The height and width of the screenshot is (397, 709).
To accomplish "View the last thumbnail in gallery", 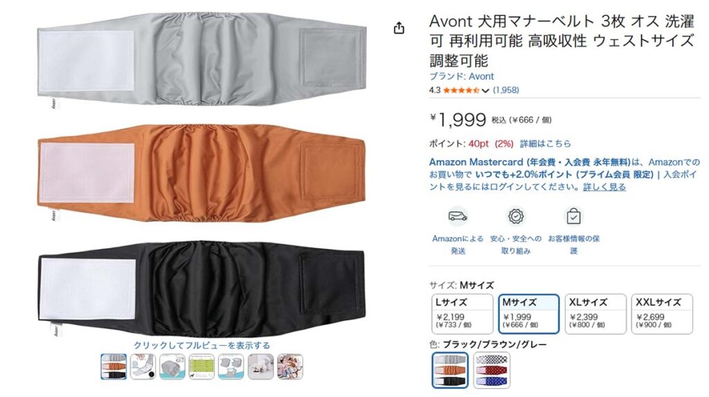I will coord(290,367).
